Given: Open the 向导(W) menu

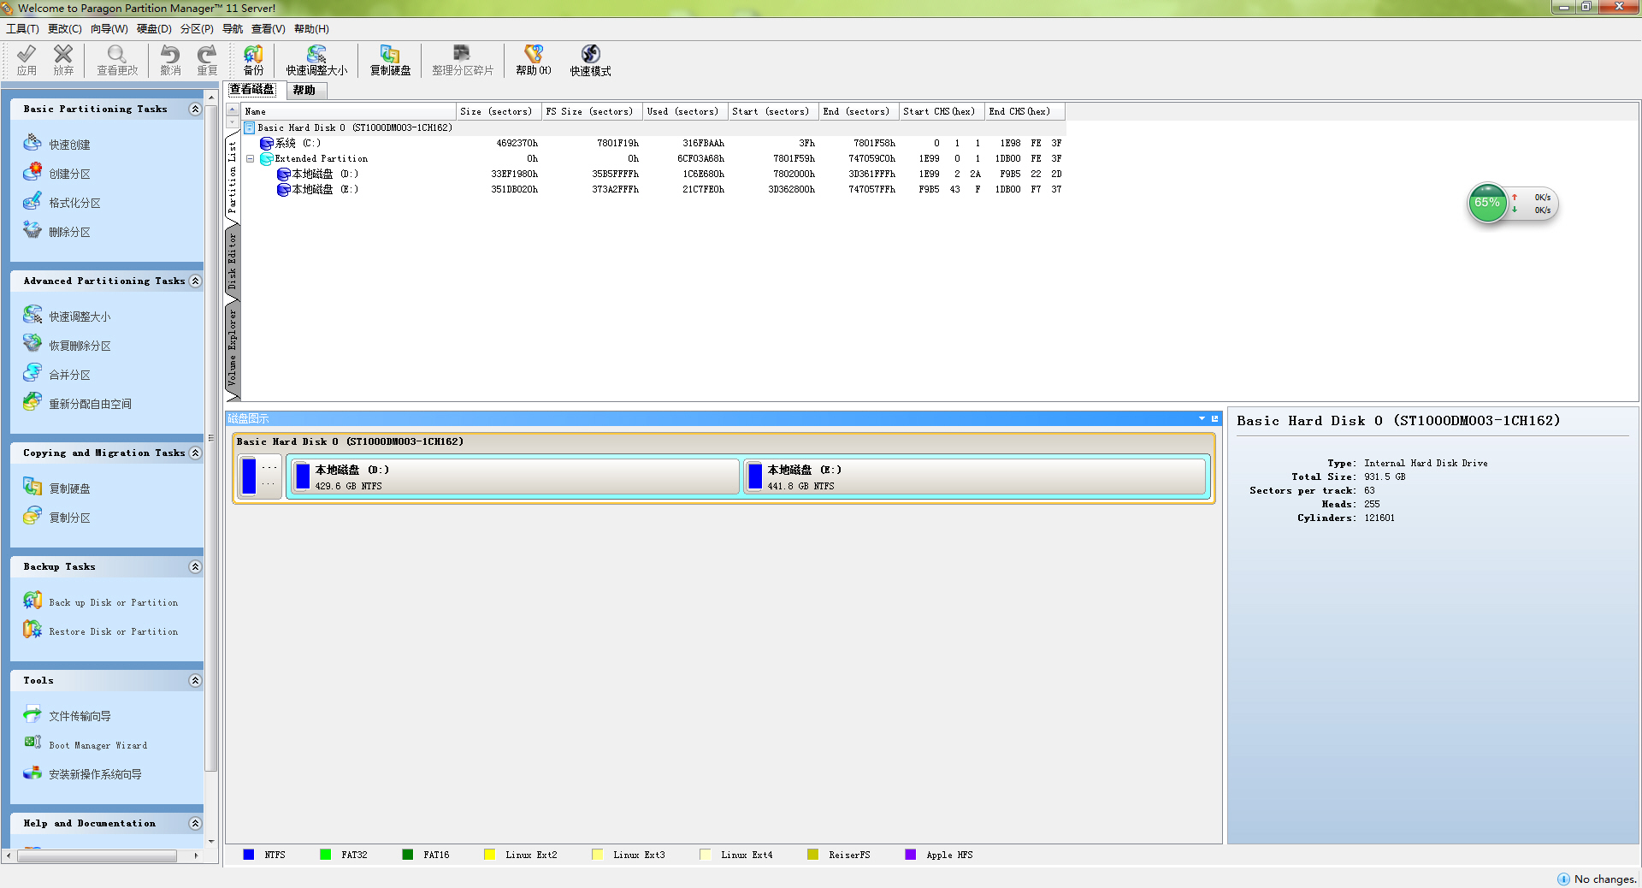Looking at the screenshot, I should point(109,29).
